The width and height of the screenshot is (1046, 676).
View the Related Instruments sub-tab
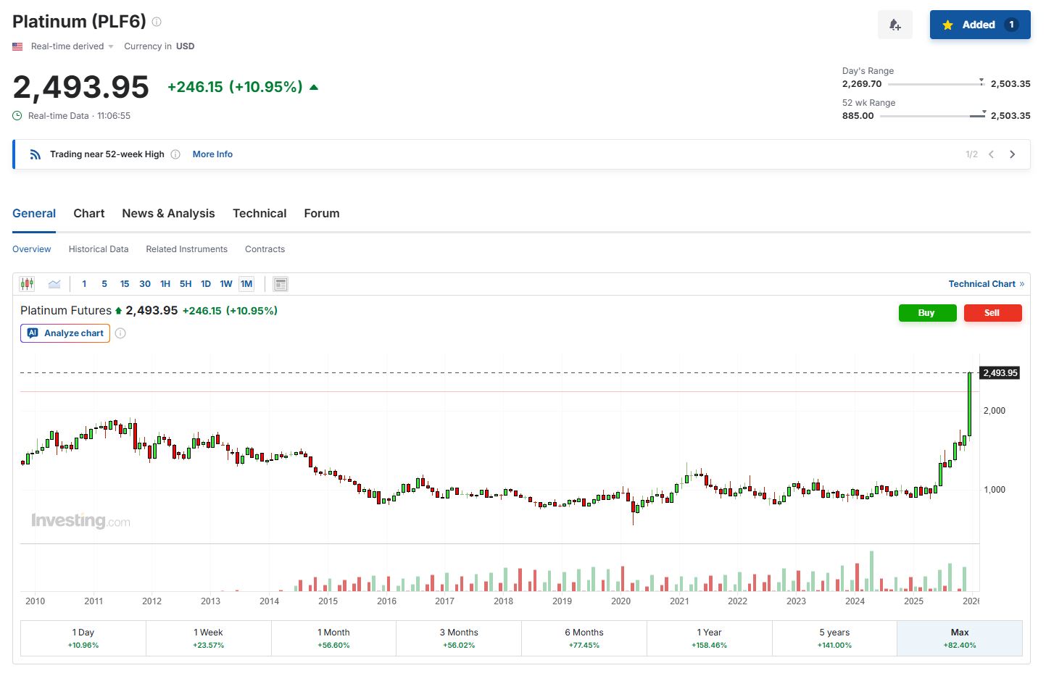(187, 249)
